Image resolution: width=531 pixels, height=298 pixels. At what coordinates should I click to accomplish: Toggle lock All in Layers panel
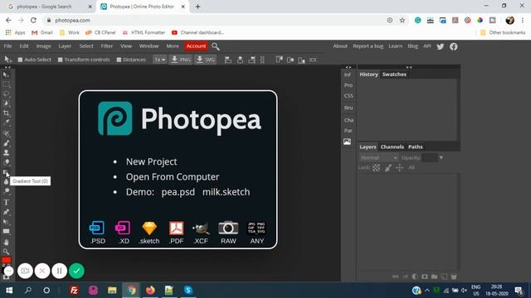412,167
